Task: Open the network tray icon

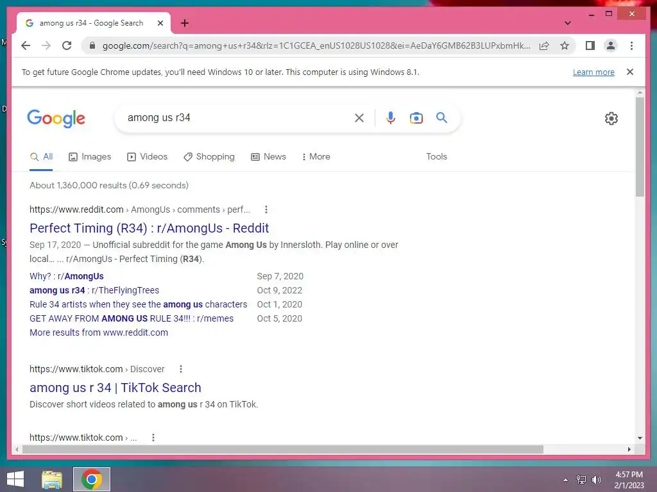Action: [x=581, y=479]
